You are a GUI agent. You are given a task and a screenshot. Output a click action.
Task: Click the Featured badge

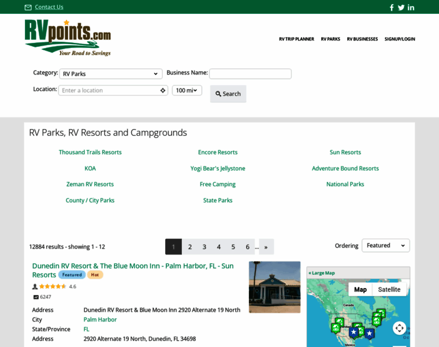coord(72,275)
